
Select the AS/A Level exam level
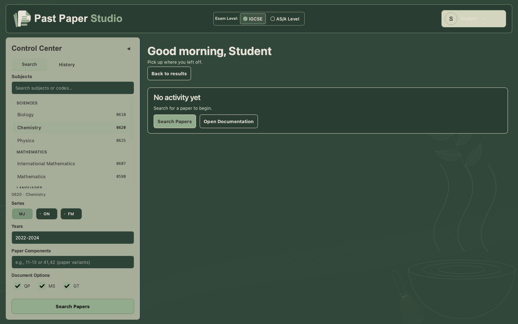[x=285, y=19]
